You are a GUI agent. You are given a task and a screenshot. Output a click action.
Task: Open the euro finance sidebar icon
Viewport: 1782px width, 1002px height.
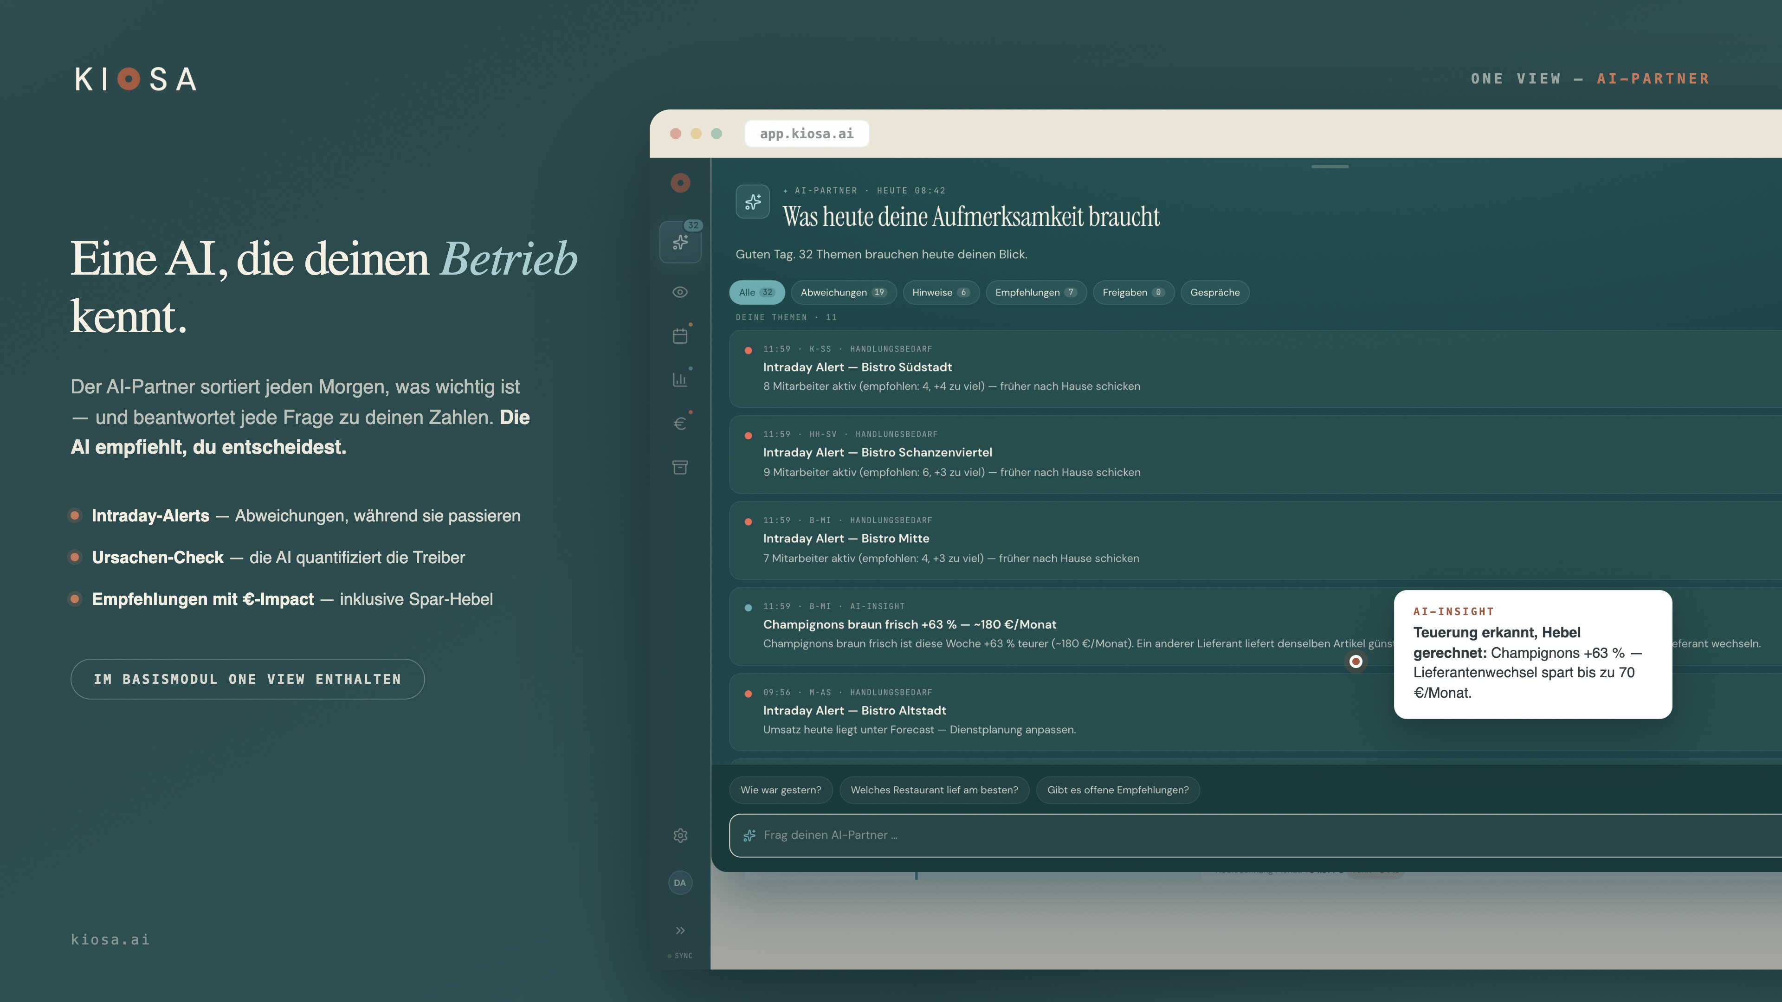pos(680,423)
